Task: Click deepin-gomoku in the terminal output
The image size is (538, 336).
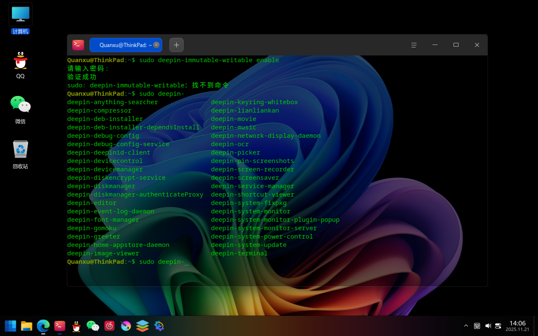Action: click(x=92, y=228)
